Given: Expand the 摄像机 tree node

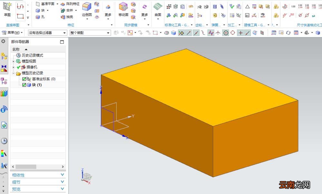Looking at the screenshot, I should point(13,67).
